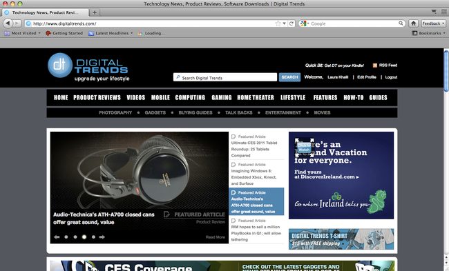
Task: Click the blue SEARCH button
Action: tap(290, 77)
